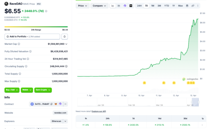Viewport: 207px width, 129px height.
Task: Open the ravedao.com website link
Action: click(60, 113)
